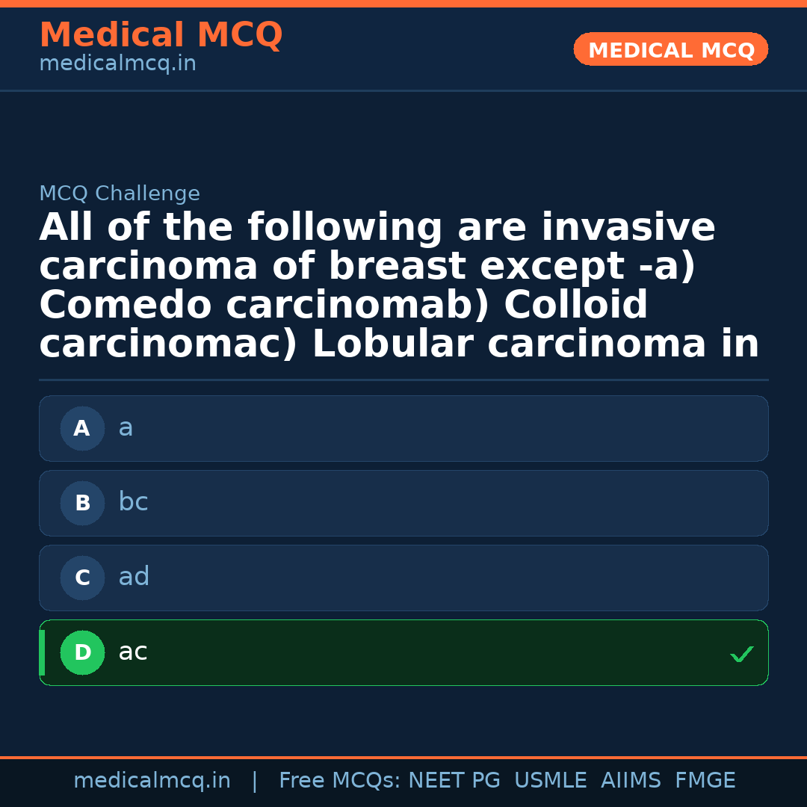The image size is (807, 807).
Task: Open the USMLE section in footer
Action: pyautogui.click(x=551, y=779)
